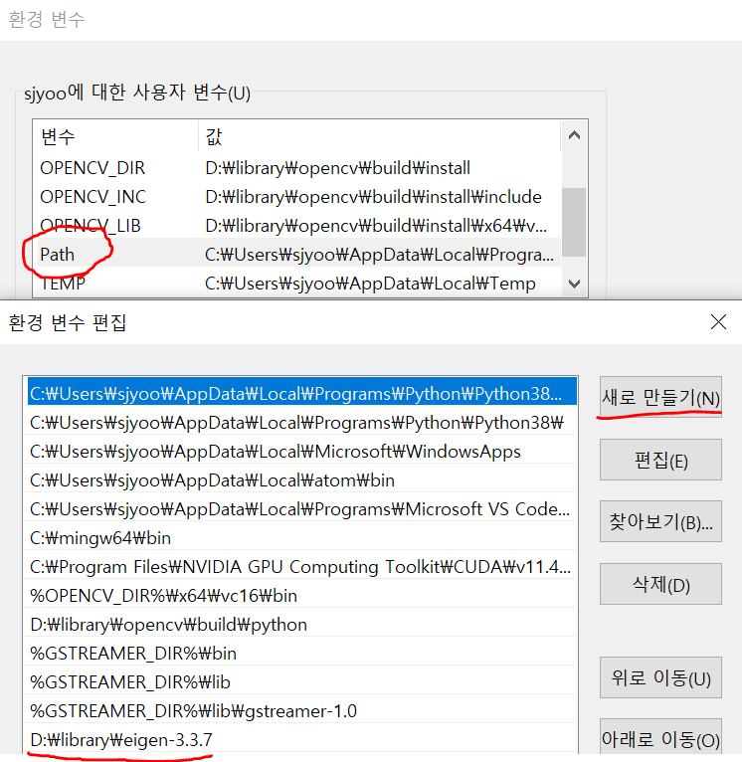
Task: Click the user variables scroll down arrow
Action: (x=574, y=284)
